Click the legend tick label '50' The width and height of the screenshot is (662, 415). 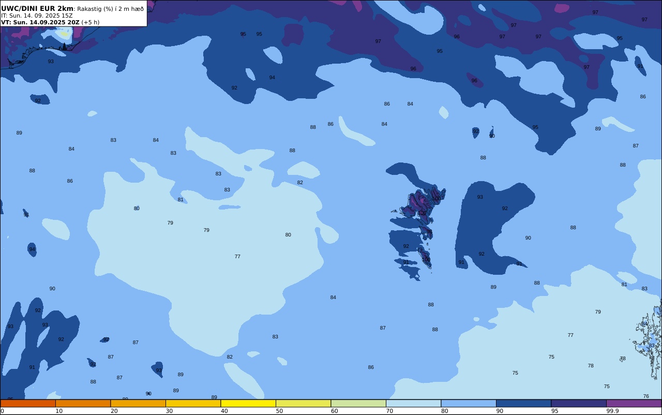(x=279, y=411)
